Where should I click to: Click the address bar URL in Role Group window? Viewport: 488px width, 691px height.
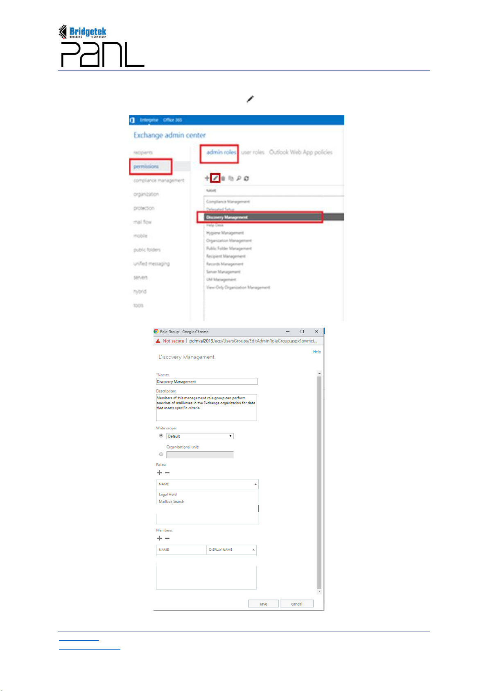point(253,341)
